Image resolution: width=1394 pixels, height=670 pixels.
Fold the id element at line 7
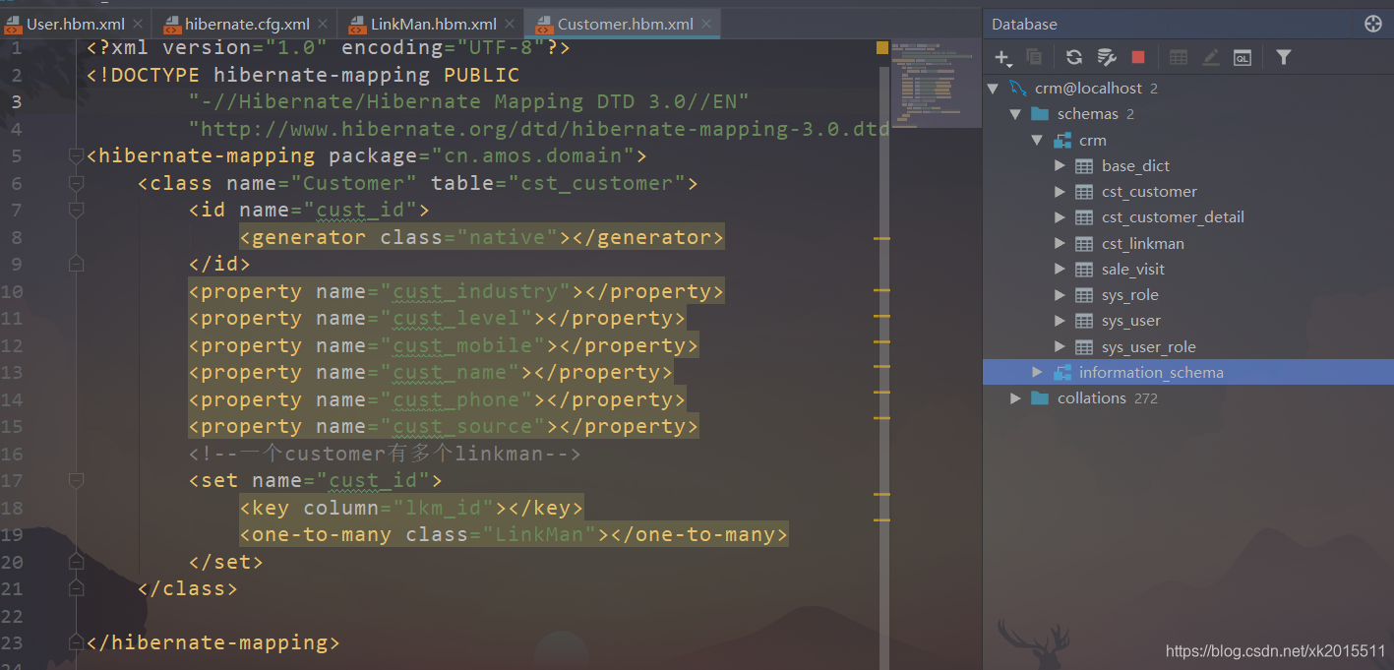[x=76, y=210]
